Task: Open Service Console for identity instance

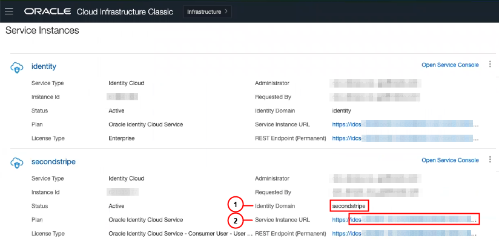Action: click(450, 65)
